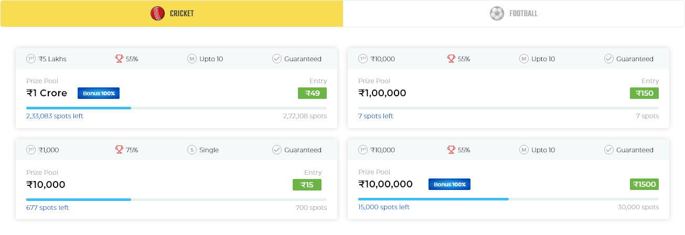The width and height of the screenshot is (685, 235).
Task: Click trophy icon in ₹10,00,000 contest
Action: tap(451, 150)
